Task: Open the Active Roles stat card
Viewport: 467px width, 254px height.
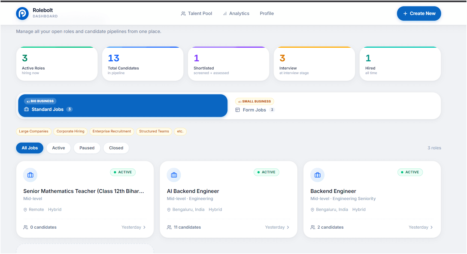Action: [x=57, y=64]
